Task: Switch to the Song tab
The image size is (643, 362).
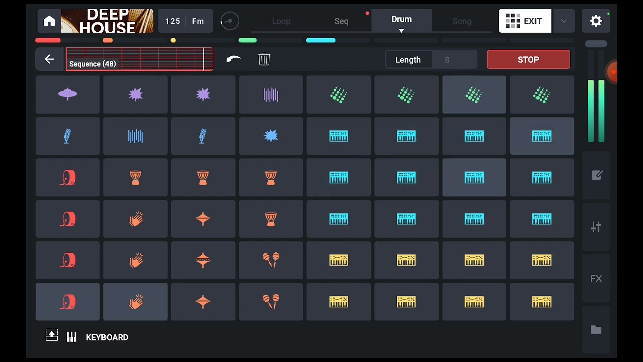Action: [x=462, y=21]
